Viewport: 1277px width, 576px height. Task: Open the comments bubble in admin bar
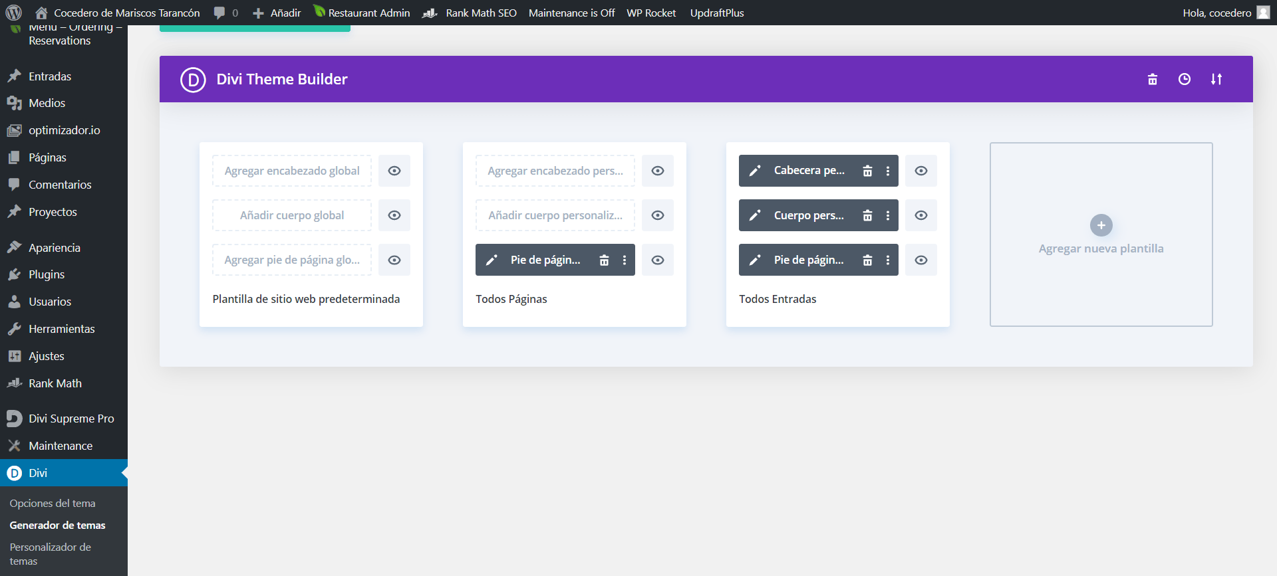tap(226, 13)
